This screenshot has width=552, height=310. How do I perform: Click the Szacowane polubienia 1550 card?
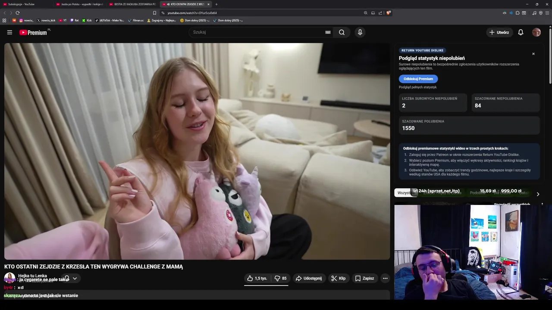(x=469, y=125)
